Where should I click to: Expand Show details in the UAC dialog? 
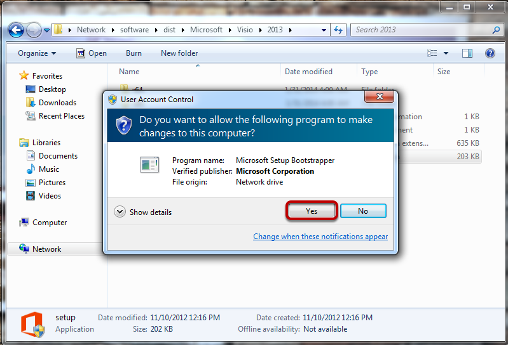click(x=143, y=212)
